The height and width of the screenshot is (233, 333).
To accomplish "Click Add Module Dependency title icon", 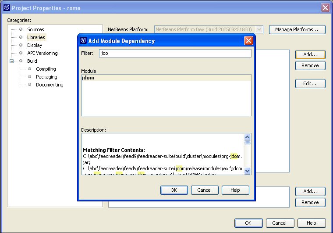I will coord(83,40).
